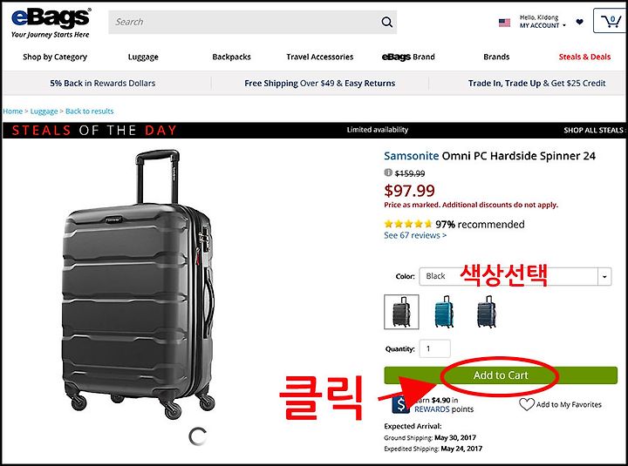Click the Quantity input field
This screenshot has height=466, width=628.
tap(434, 348)
